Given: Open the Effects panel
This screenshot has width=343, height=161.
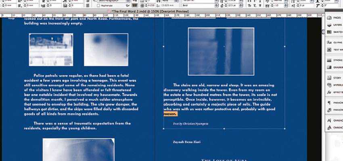Looking at the screenshot, I should coord(334,92).
